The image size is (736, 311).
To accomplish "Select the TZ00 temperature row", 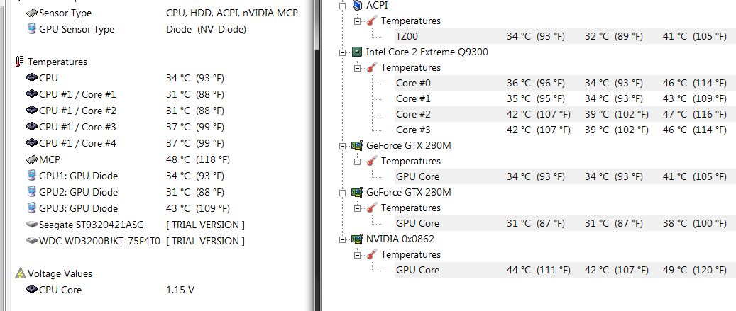I will tap(565, 36).
